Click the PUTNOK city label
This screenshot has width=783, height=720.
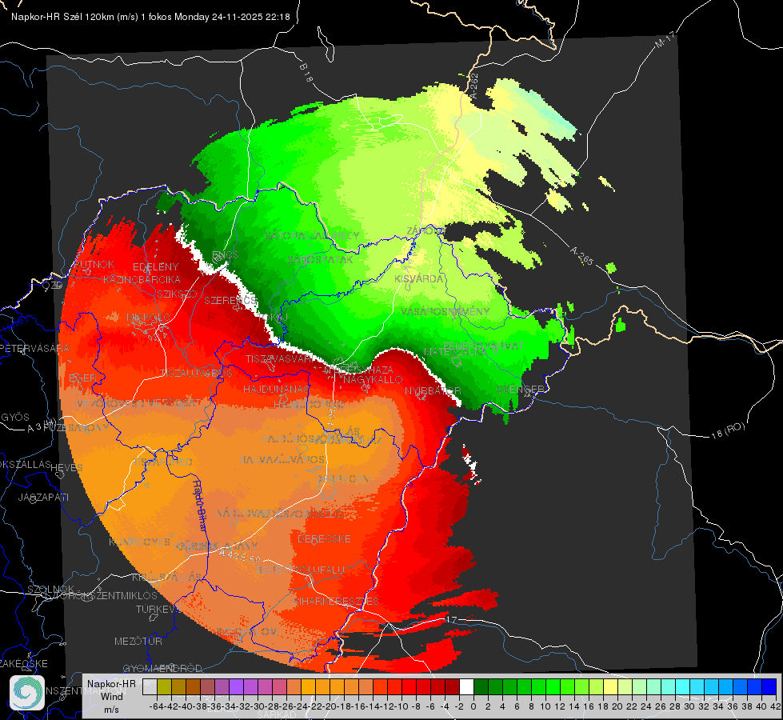click(x=94, y=264)
